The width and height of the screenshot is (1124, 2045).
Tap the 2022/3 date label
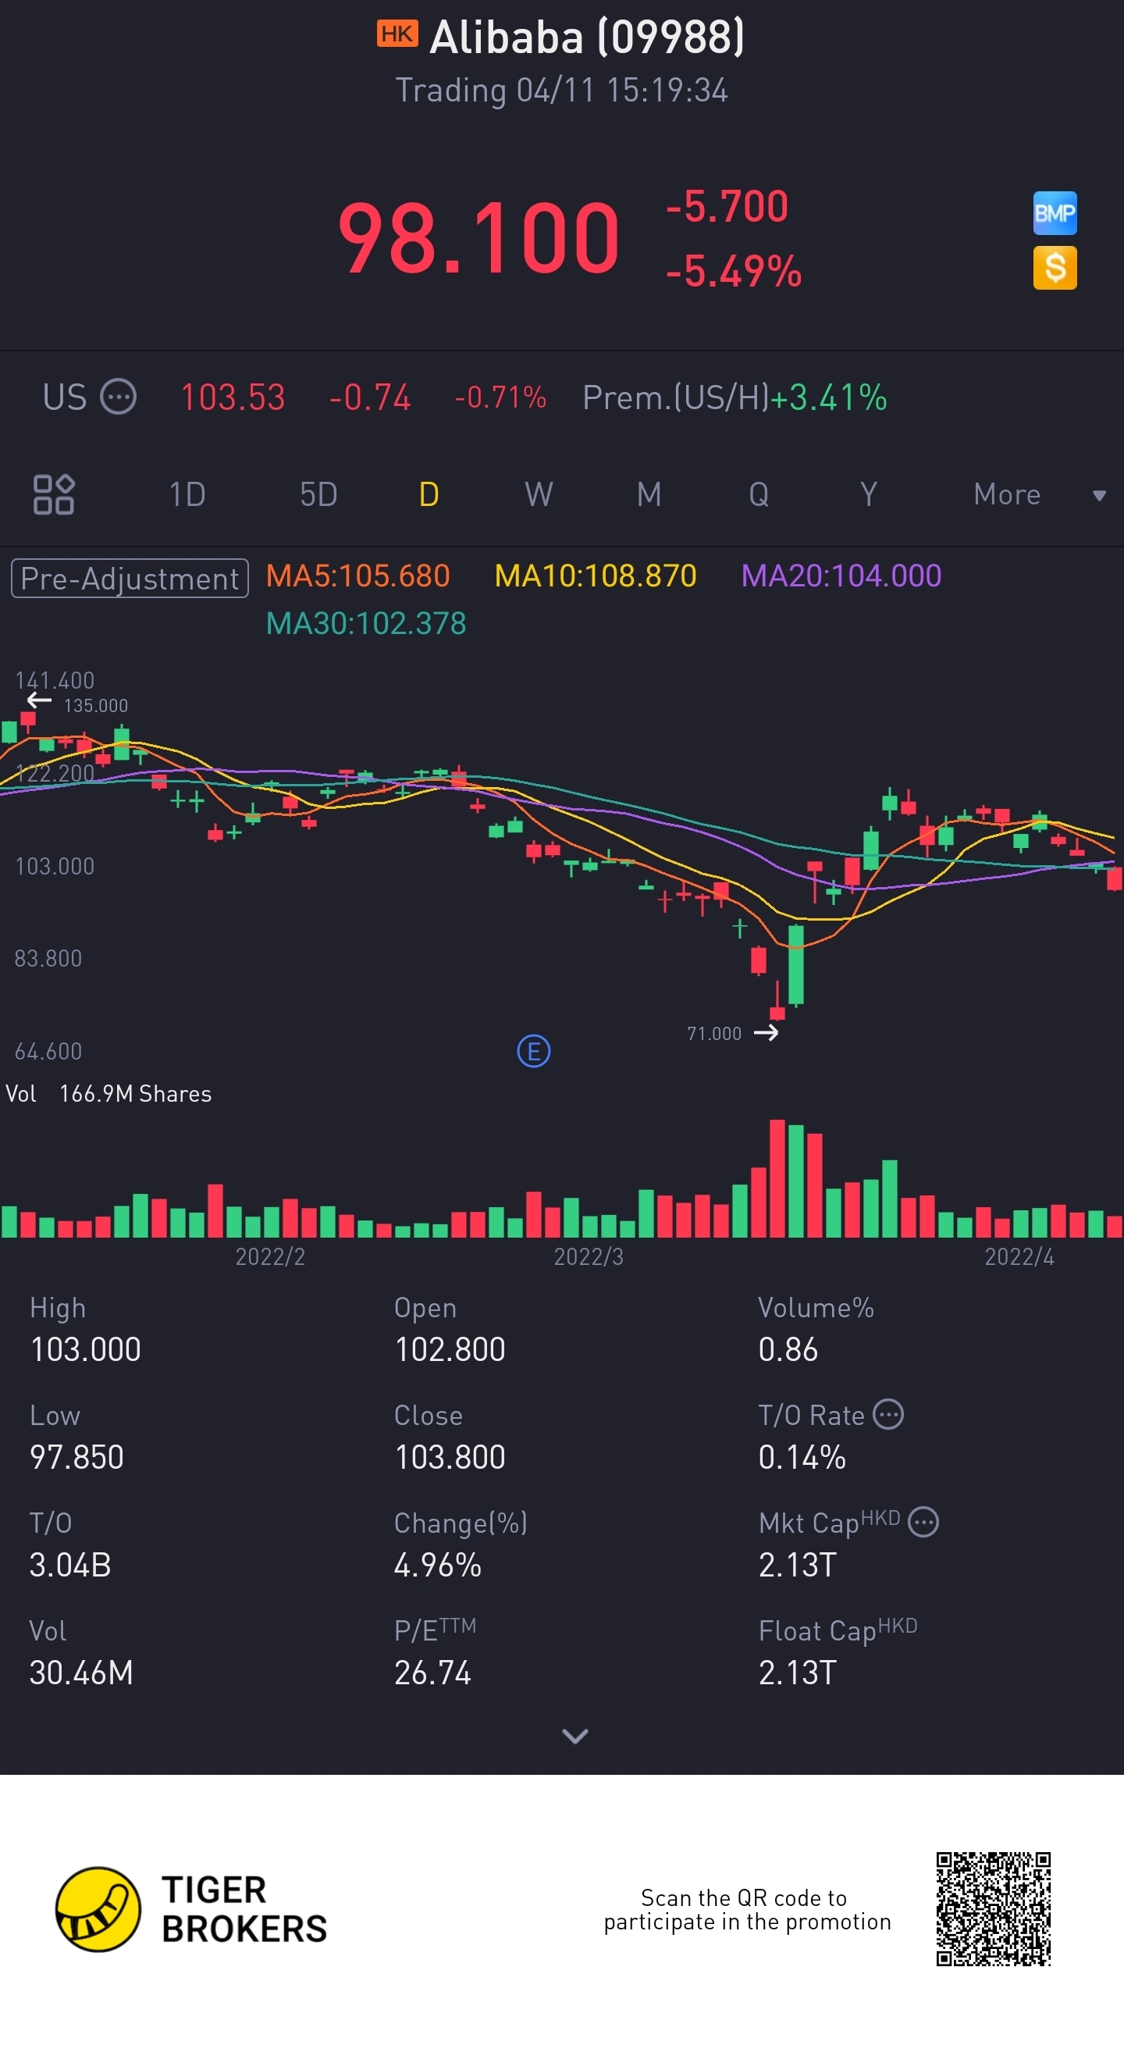(589, 1256)
